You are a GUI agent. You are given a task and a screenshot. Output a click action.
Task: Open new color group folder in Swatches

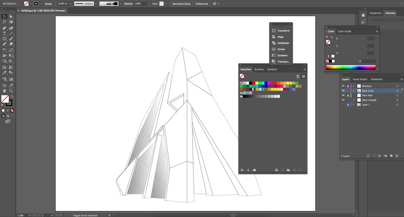[288, 170]
